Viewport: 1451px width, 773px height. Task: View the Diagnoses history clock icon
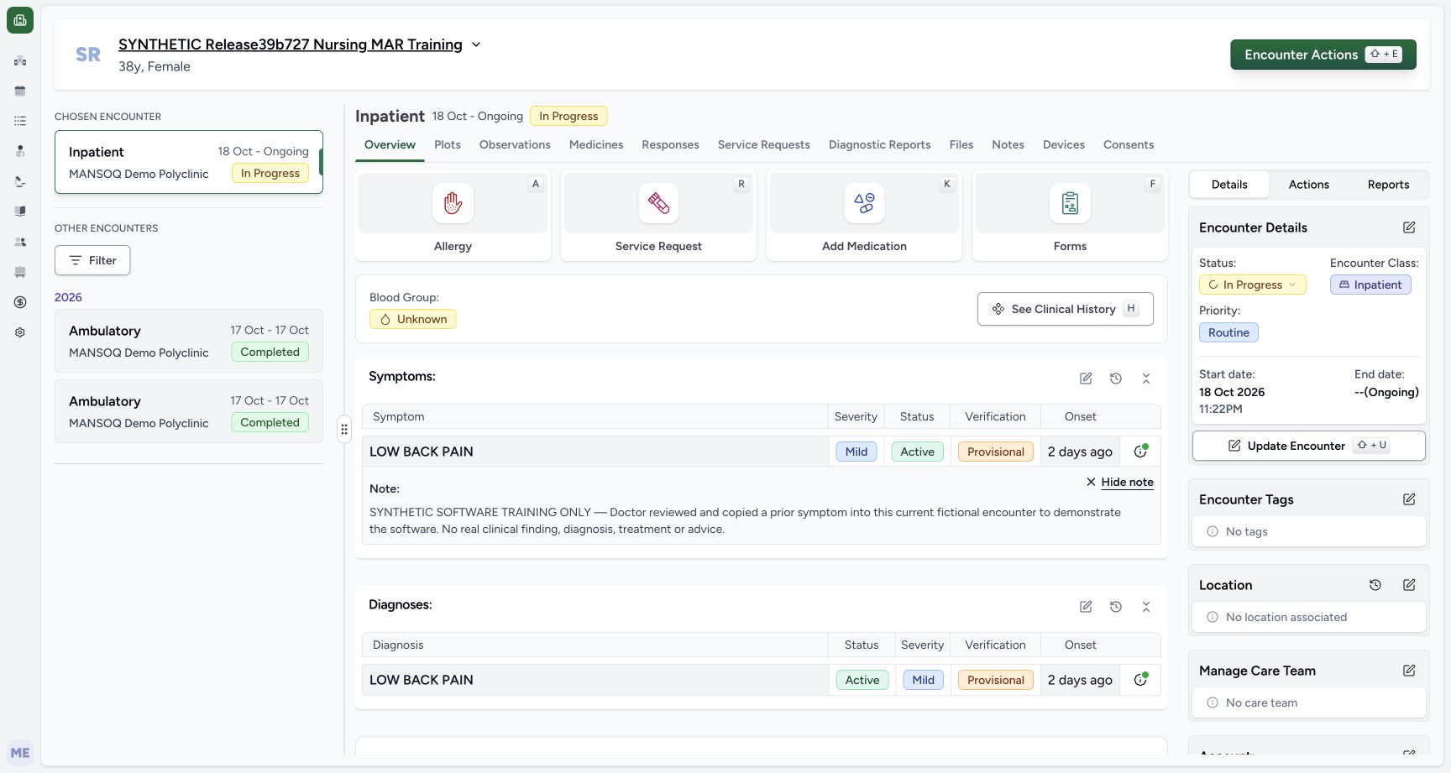[x=1116, y=607]
